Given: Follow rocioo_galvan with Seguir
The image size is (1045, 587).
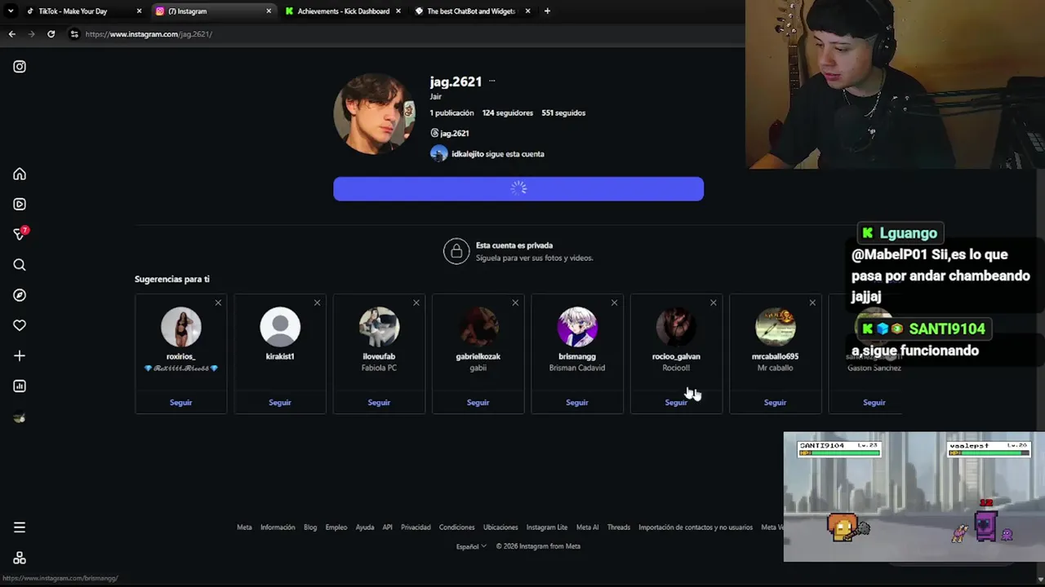Looking at the screenshot, I should tap(676, 402).
